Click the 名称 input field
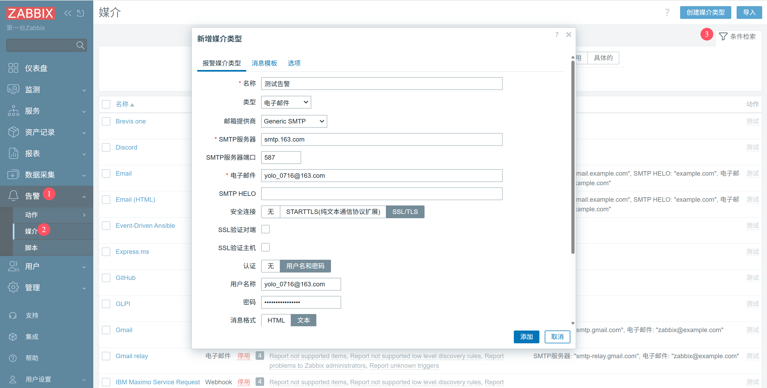The height and width of the screenshot is (388, 767). pyautogui.click(x=381, y=84)
